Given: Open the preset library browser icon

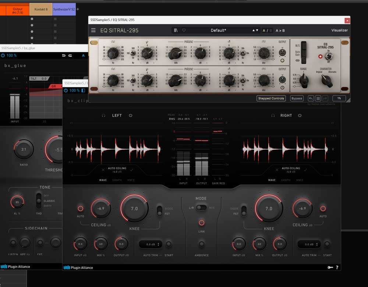Looking at the screenshot, I should [x=176, y=31].
